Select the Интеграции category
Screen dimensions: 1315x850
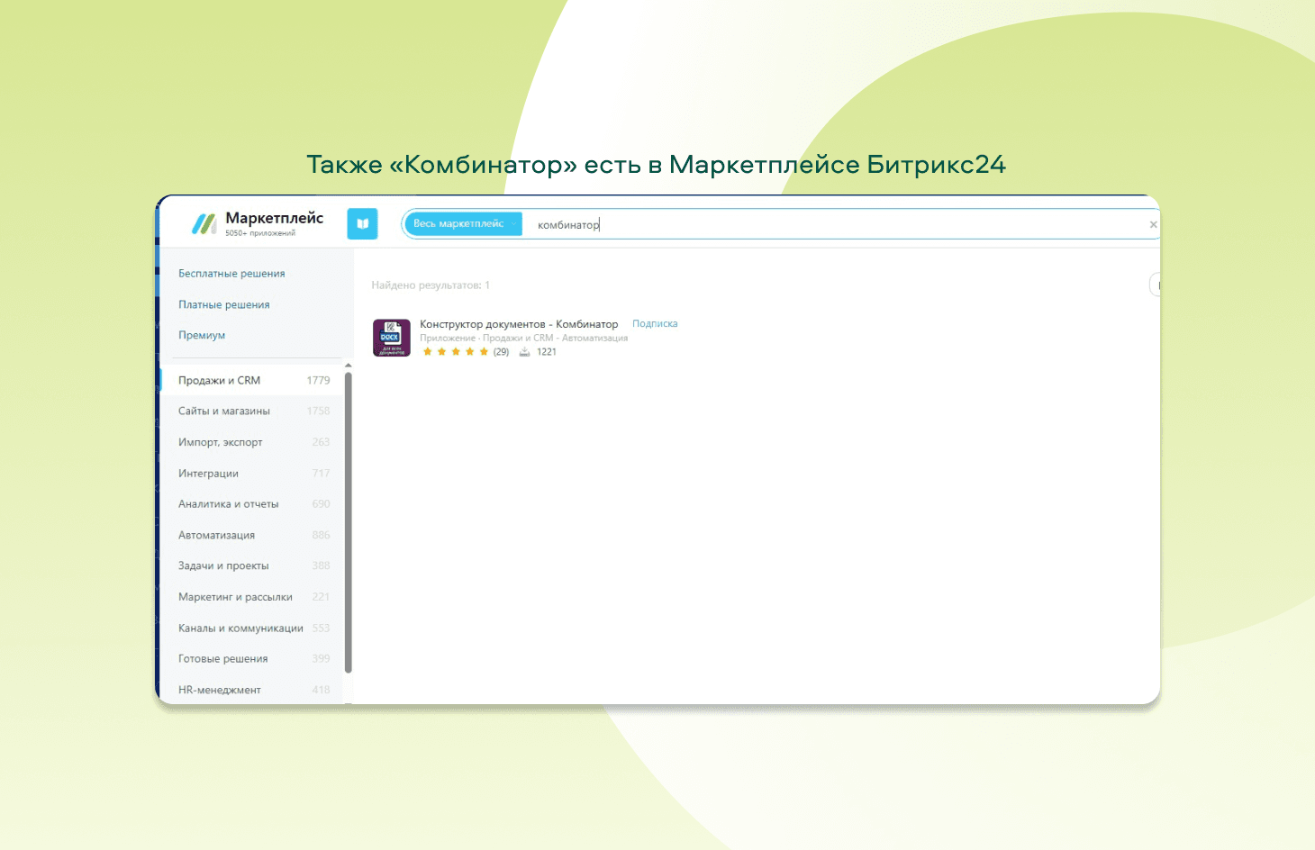click(x=252, y=474)
